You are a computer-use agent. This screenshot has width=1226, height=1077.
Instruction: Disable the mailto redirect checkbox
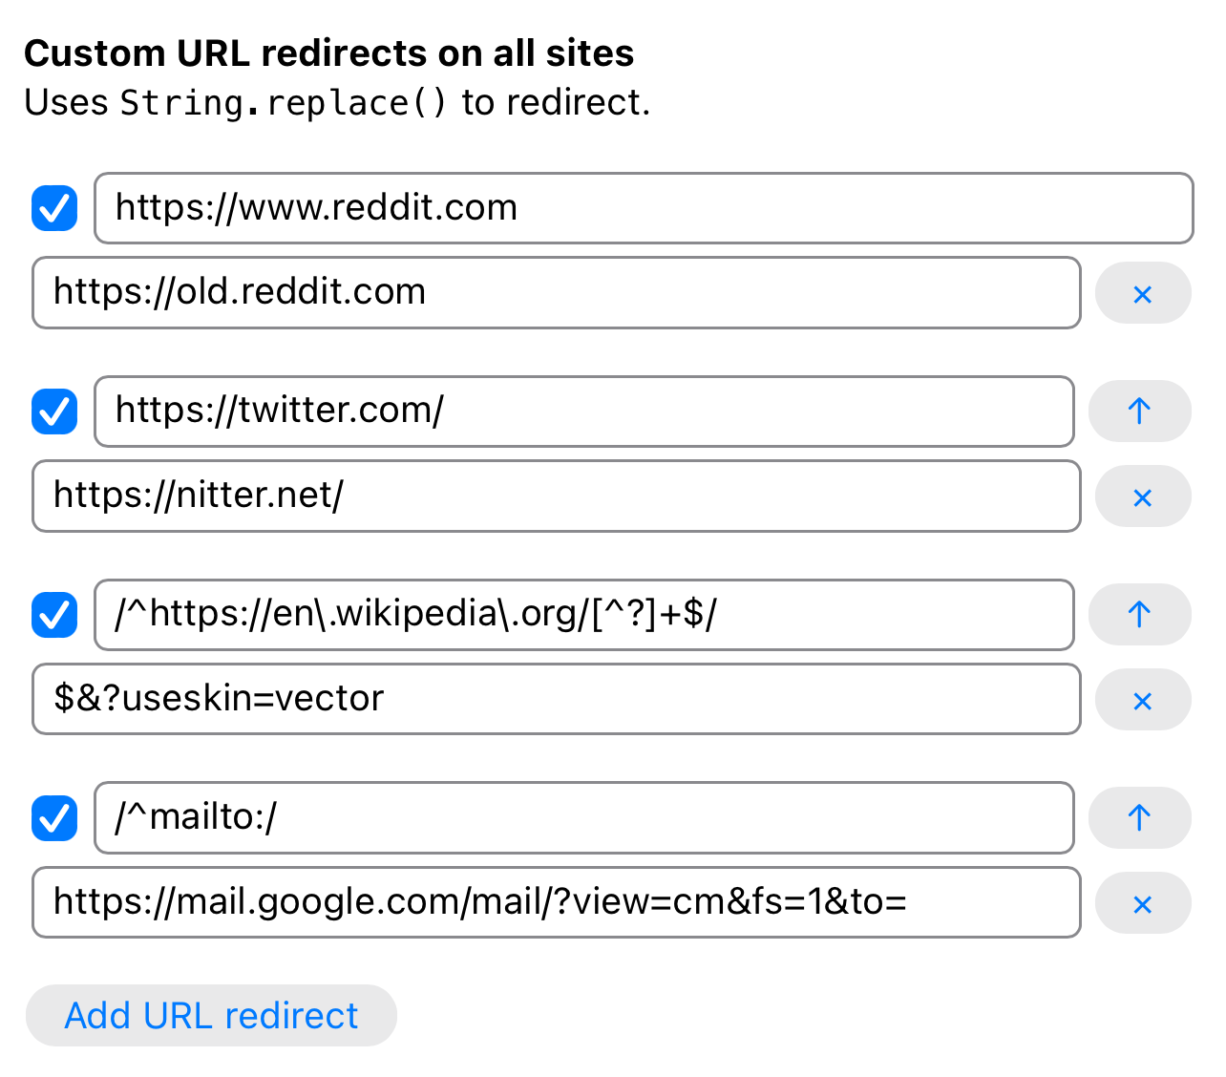pyautogui.click(x=54, y=818)
